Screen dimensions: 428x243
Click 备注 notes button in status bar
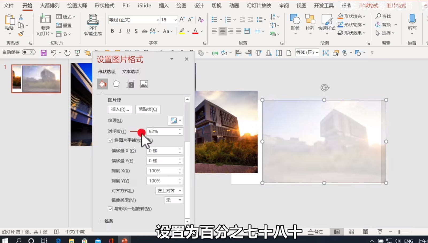coord(315,232)
